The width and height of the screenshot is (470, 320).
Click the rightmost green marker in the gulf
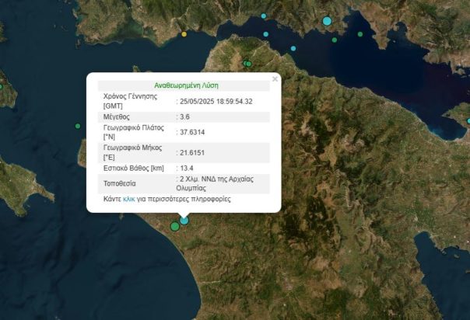(360, 34)
